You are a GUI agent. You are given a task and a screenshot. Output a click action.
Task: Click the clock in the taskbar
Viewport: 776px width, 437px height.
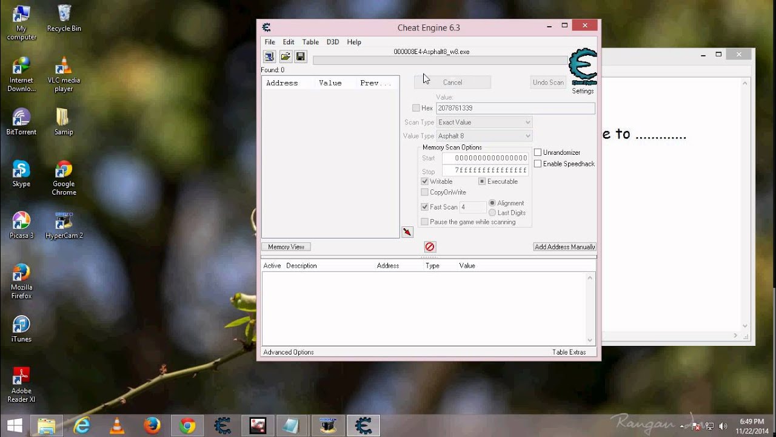click(x=752, y=426)
